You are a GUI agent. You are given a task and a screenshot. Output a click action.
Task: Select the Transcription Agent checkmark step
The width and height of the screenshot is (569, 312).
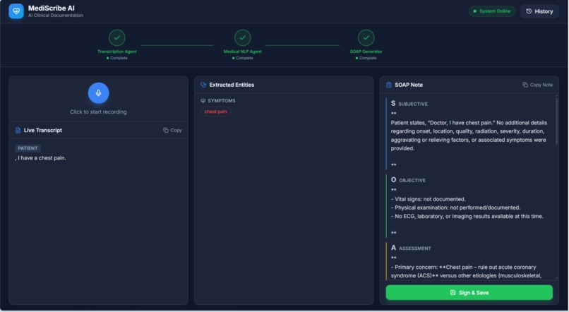click(117, 37)
